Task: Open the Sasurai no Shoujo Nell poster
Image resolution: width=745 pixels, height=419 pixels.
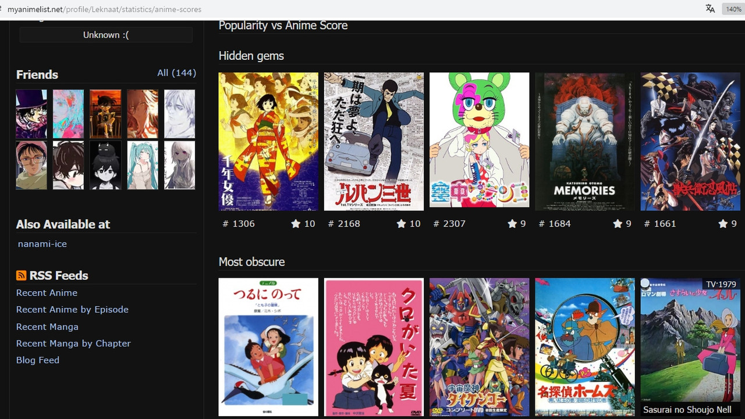Action: (x=690, y=347)
